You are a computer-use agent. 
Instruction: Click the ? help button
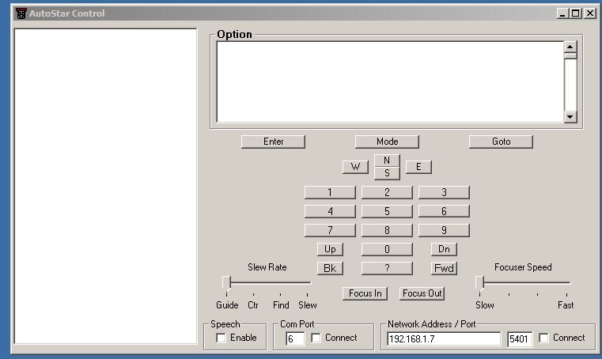pyautogui.click(x=387, y=268)
